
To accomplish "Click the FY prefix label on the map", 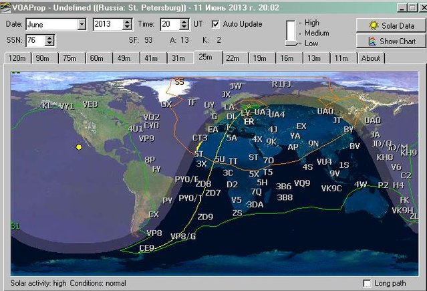I will (156, 169).
